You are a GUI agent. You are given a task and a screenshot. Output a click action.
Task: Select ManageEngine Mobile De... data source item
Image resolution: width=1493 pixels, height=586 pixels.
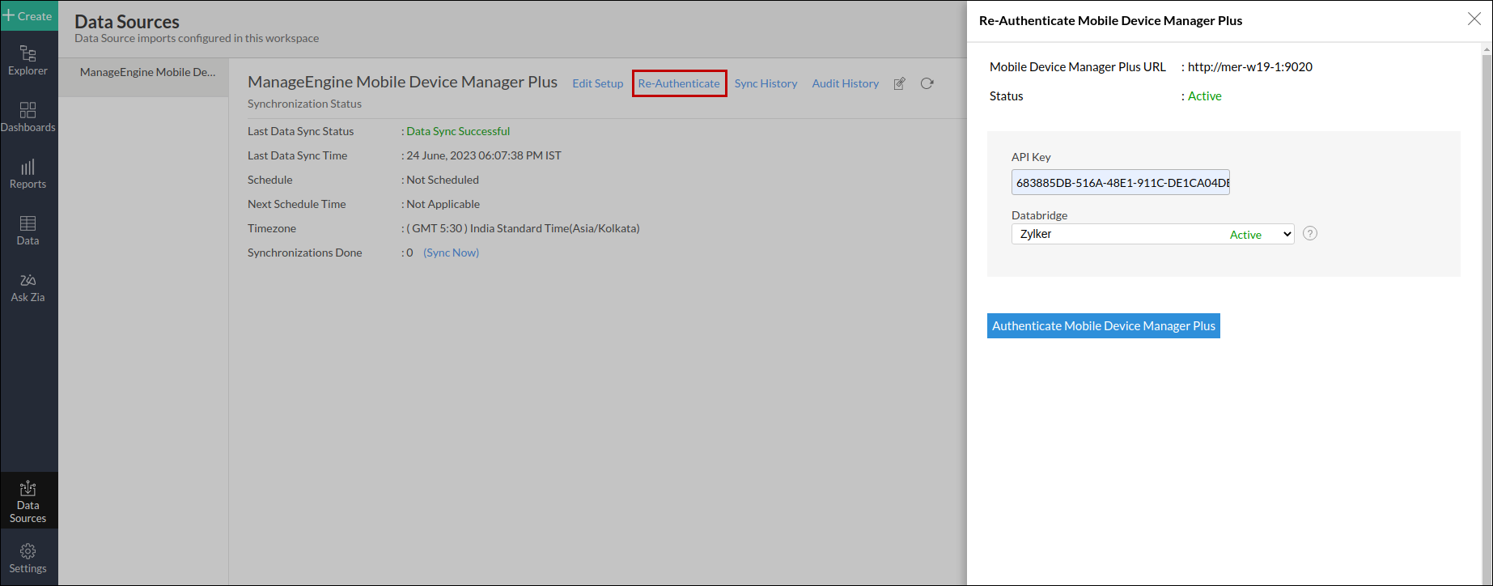(x=147, y=72)
